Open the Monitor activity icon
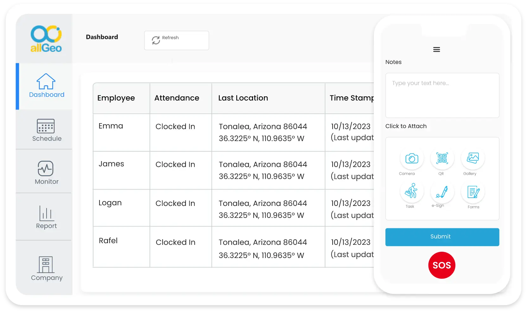527x313 pixels. (x=46, y=168)
